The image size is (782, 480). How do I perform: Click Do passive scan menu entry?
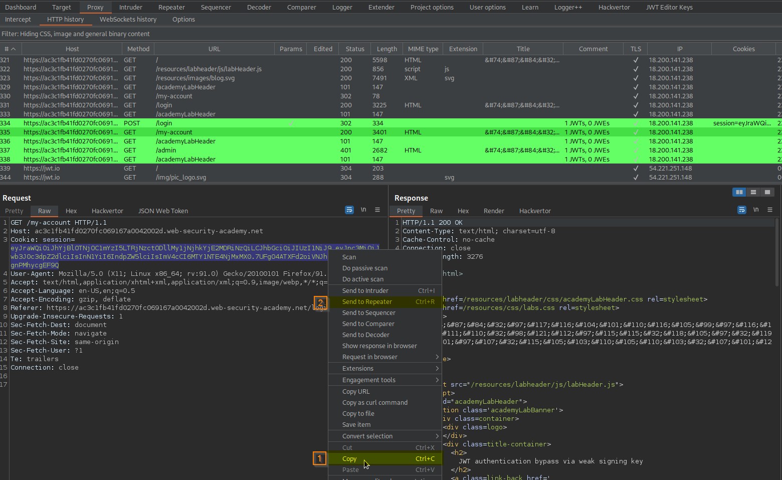(x=385, y=268)
